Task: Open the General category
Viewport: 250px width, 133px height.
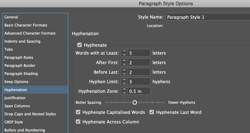Action: (11, 17)
